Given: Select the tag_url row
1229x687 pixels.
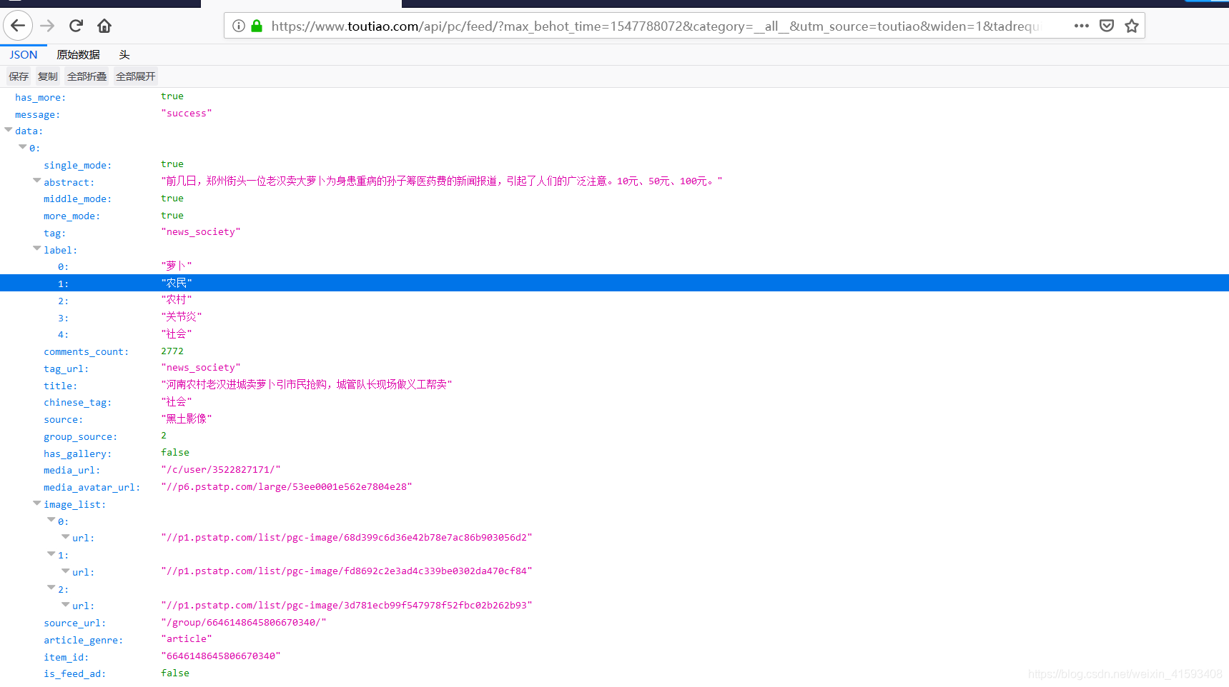Looking at the screenshot, I should click(614, 368).
